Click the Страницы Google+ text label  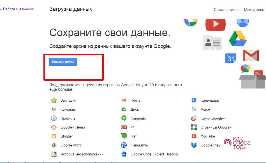coord(216,127)
